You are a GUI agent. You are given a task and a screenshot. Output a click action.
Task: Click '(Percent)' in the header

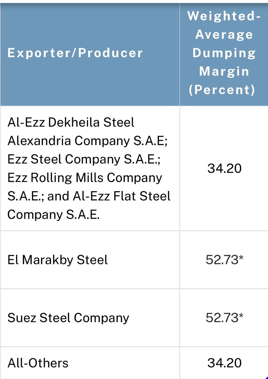pyautogui.click(x=222, y=90)
